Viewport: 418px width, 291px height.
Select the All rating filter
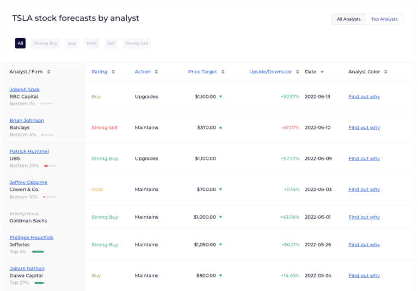(20, 44)
